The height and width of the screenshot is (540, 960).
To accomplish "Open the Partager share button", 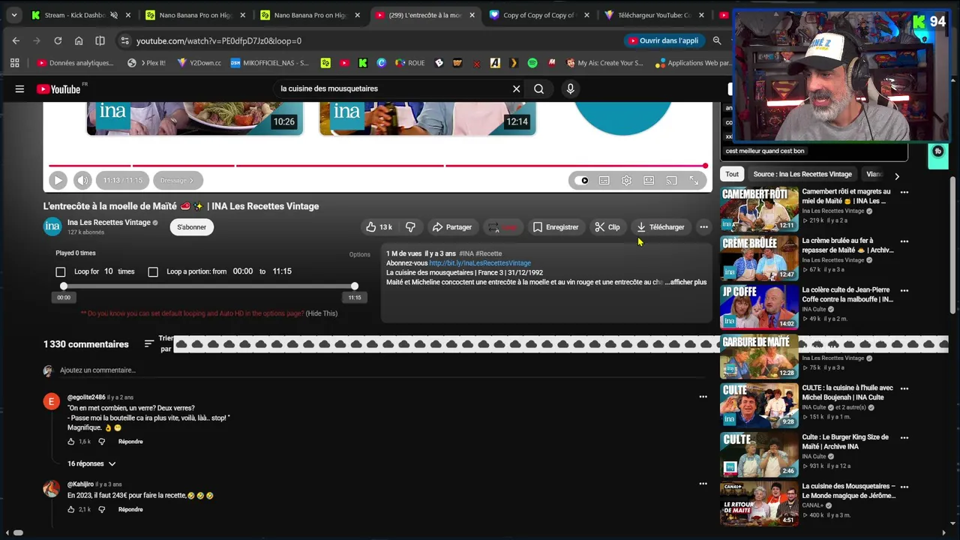I will 451,226.
